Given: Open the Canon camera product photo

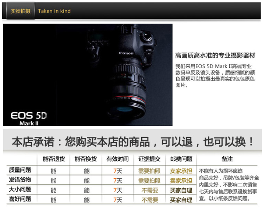Looking at the screenshot, I should pyautogui.click(x=88, y=75).
